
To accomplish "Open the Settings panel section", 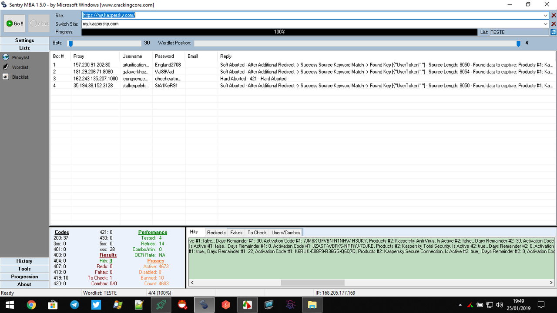I will click(24, 40).
